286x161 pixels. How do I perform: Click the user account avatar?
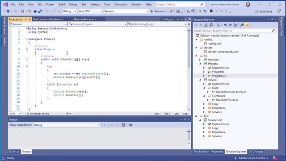(248, 4)
